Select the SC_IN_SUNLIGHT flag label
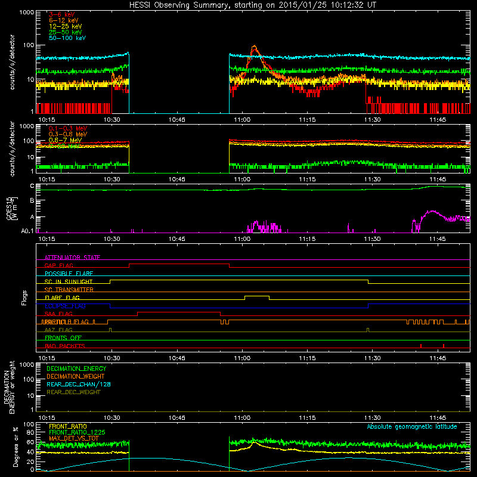This screenshot has width=477, height=477. (x=69, y=281)
